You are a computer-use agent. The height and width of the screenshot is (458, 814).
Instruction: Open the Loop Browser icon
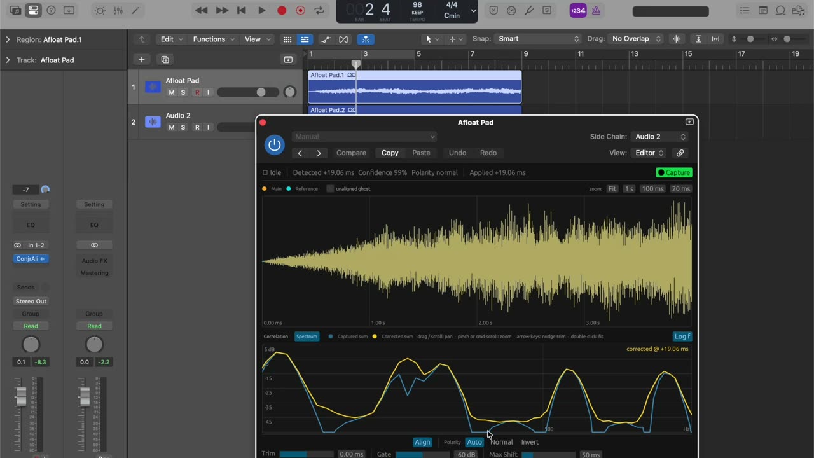point(780,10)
